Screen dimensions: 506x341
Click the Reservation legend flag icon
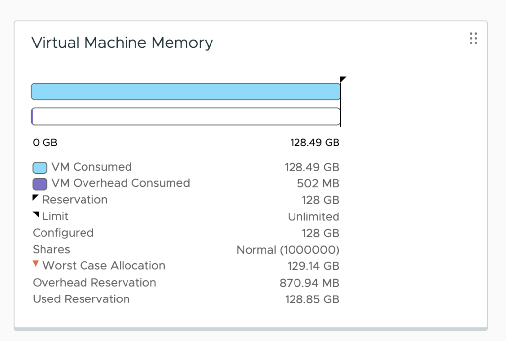coord(35,198)
